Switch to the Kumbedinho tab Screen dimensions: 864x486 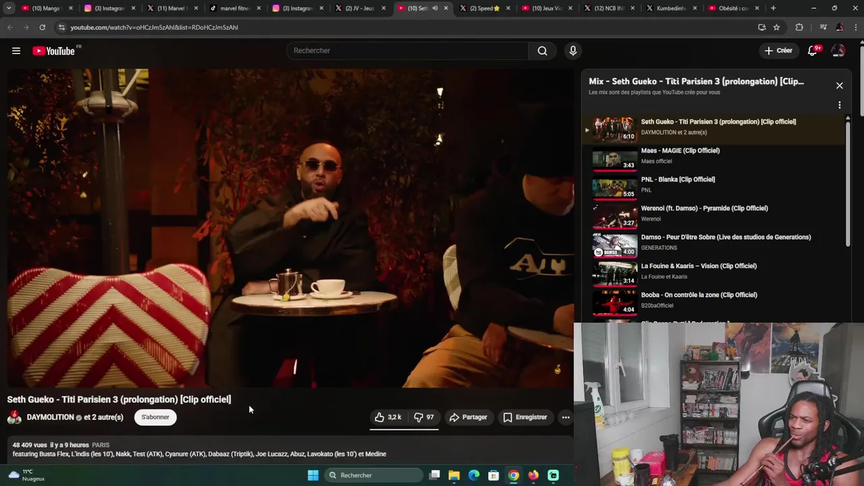pyautogui.click(x=673, y=8)
